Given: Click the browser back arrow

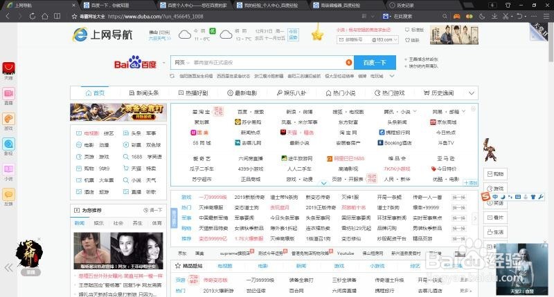Looking at the screenshot, I should tap(8, 16).
